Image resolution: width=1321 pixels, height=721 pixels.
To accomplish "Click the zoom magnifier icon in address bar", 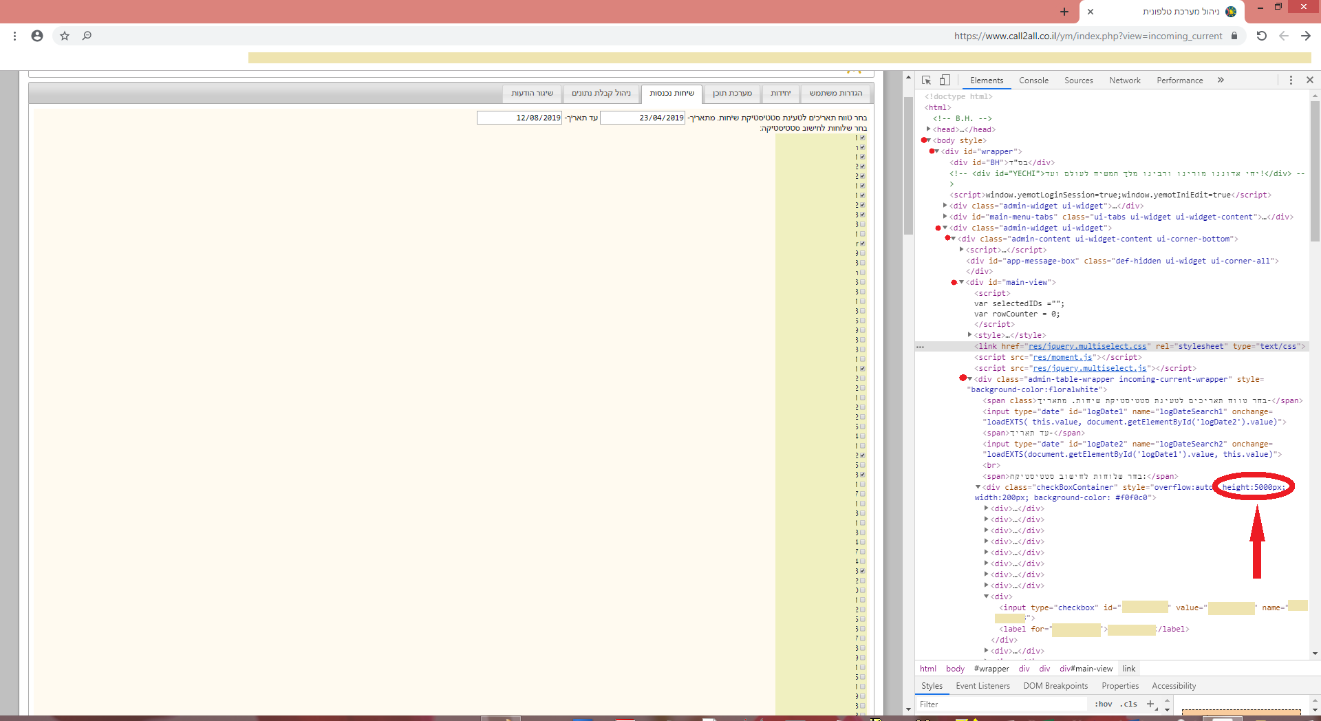I will [87, 36].
